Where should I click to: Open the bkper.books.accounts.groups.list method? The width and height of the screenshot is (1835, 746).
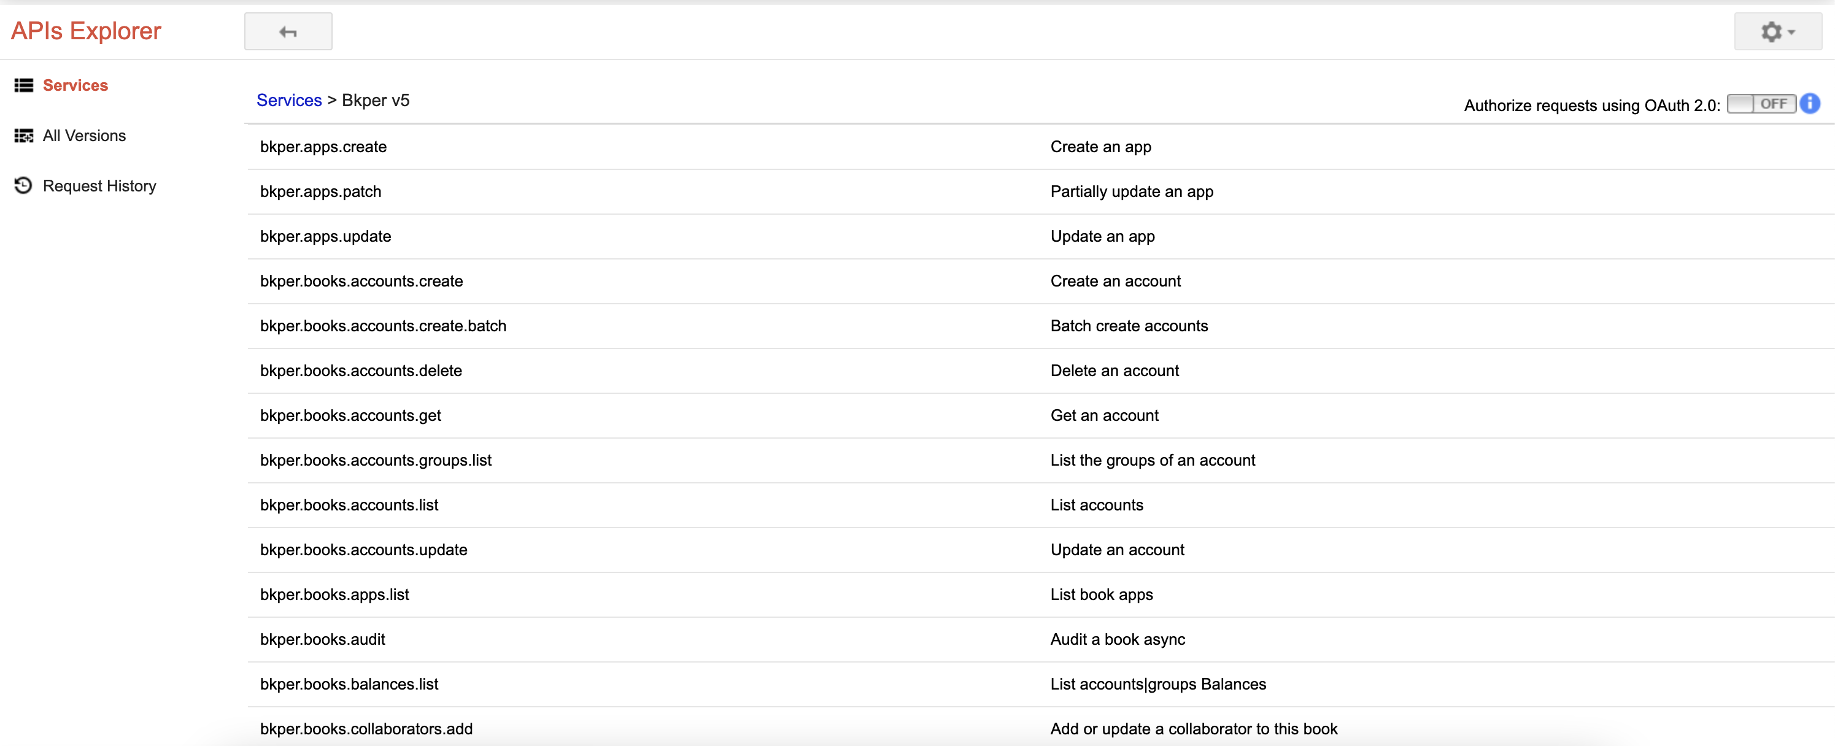click(x=376, y=460)
